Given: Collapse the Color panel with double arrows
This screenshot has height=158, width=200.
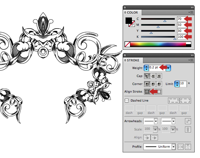Looking at the screenshot, I should [192, 8].
